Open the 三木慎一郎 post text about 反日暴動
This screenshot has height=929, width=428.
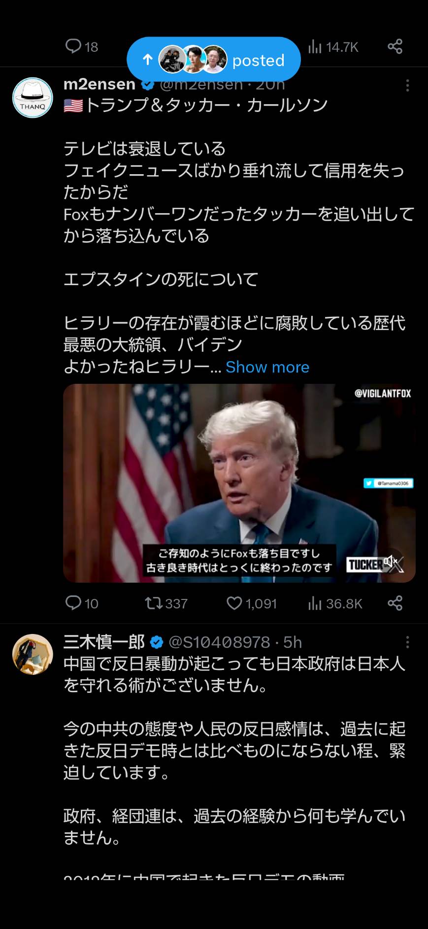pyautogui.click(x=234, y=674)
